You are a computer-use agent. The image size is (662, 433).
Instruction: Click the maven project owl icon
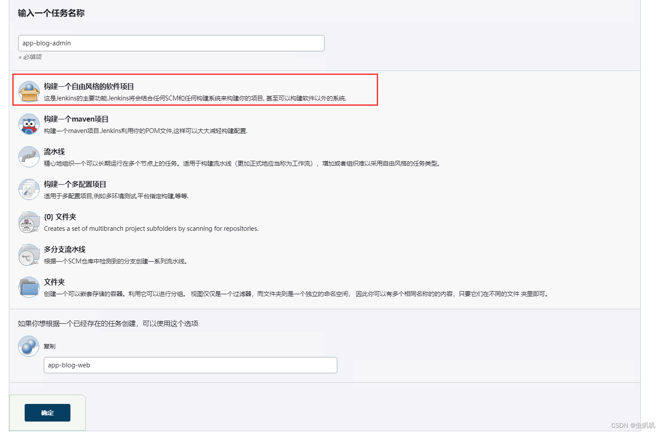click(x=29, y=124)
